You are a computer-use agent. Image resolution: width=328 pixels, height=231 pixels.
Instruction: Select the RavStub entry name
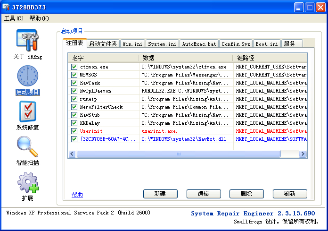click(90, 115)
